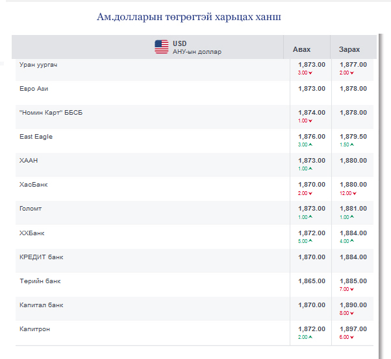Click the ХасБанк name

pyautogui.click(x=34, y=185)
